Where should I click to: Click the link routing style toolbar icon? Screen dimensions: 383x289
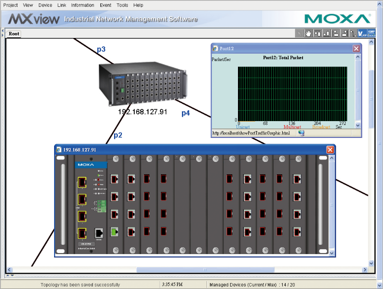[353, 33]
